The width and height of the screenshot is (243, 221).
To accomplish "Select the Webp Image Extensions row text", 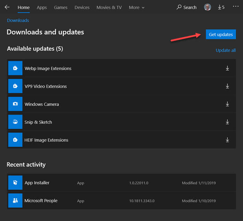I will click(48, 68).
